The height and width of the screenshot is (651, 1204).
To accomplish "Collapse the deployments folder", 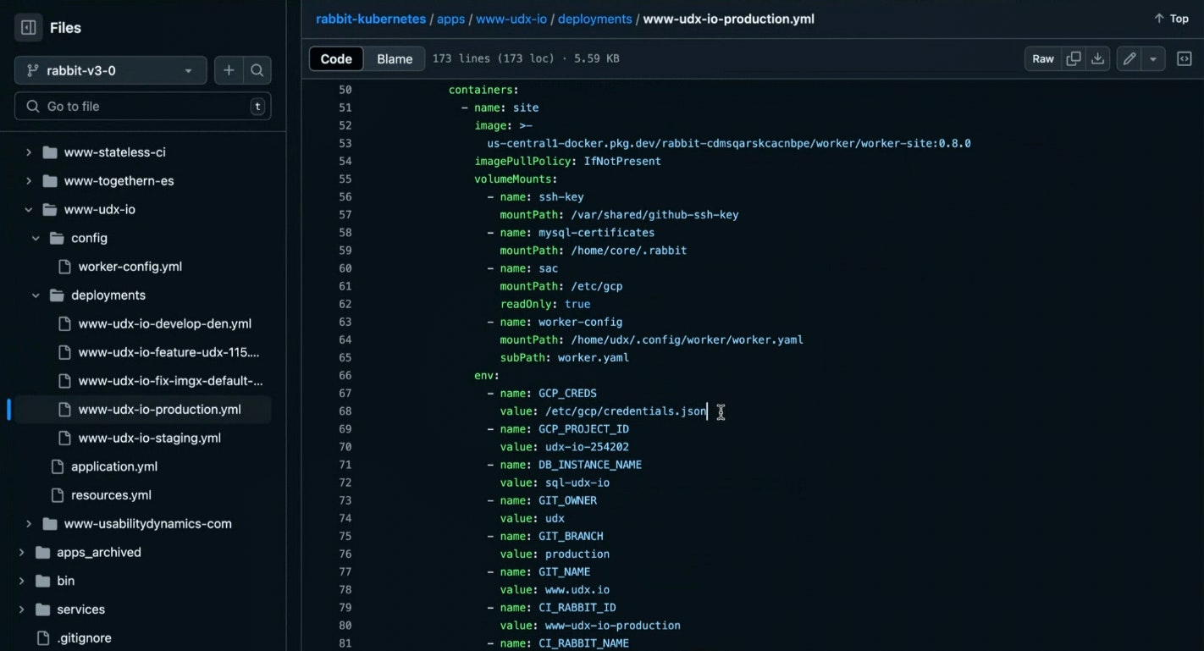I will 36,295.
